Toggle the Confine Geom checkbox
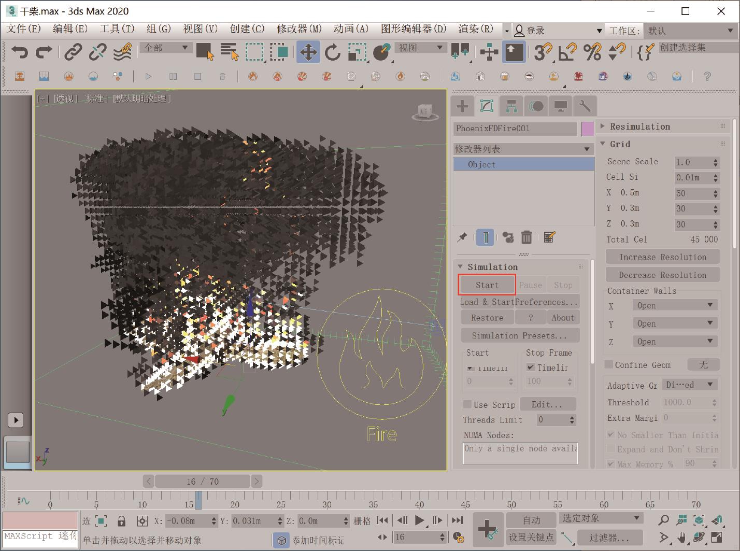 click(x=609, y=365)
